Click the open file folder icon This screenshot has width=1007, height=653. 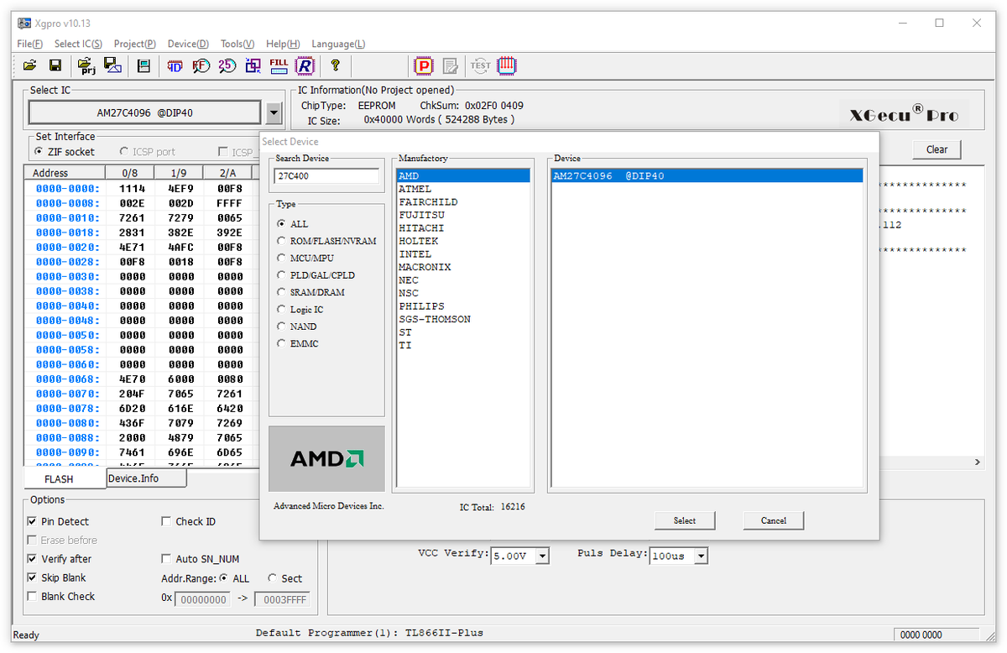click(x=29, y=65)
